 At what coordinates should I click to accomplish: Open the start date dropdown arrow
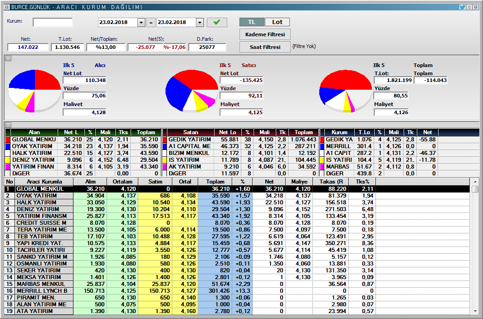[x=141, y=22]
